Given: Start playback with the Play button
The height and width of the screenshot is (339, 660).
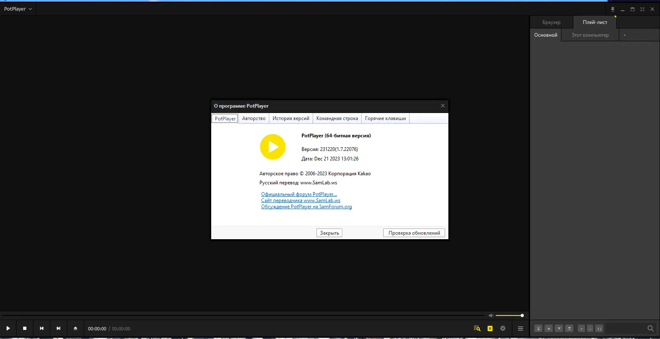Looking at the screenshot, I should 8,328.
